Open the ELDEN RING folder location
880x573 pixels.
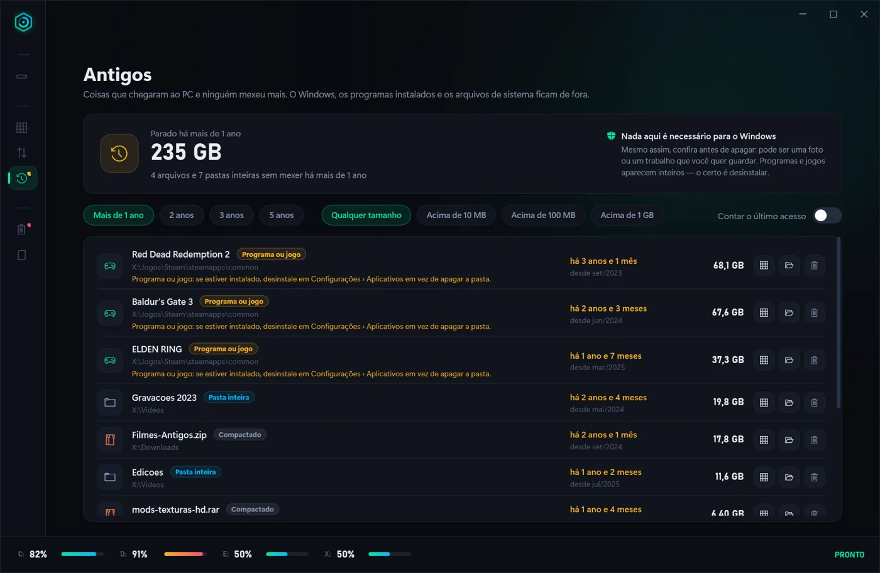click(x=789, y=360)
